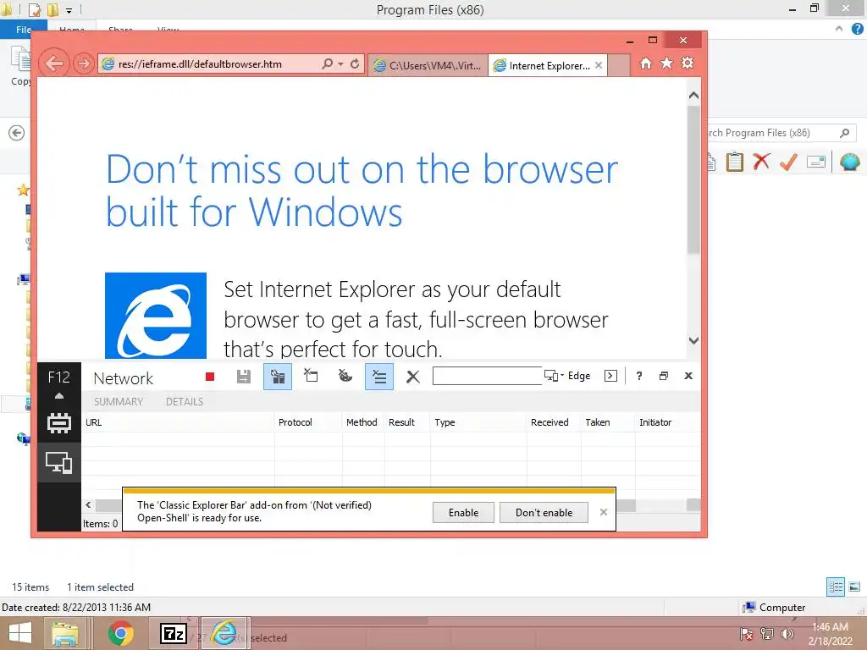Click the page scrollbar down arrow
867x650 pixels.
(x=694, y=340)
